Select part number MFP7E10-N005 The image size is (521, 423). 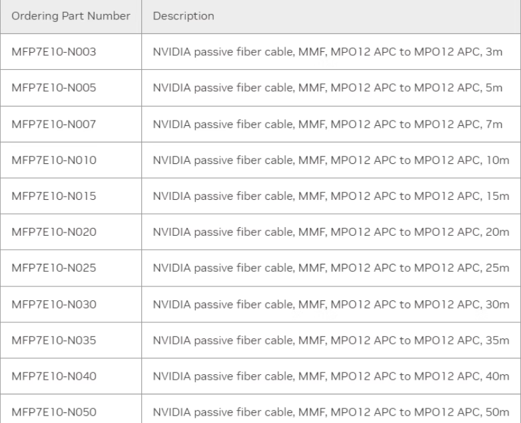[54, 88]
